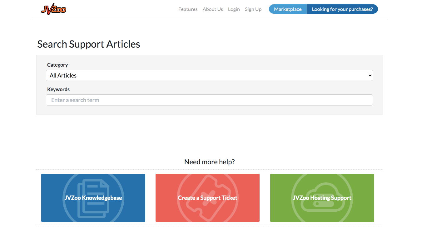427x240 pixels.
Task: Click the red Create a Support Ticket panel
Action: pos(207,198)
